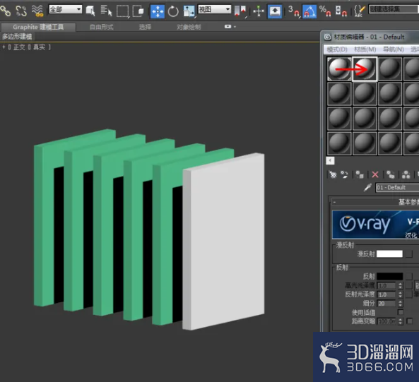This screenshot has width=419, height=382.
Task: Toggle the Window/Crossing selection icon
Action: [138, 11]
